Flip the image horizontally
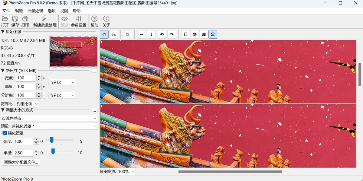This screenshot has height=181, width=363. tap(141, 34)
